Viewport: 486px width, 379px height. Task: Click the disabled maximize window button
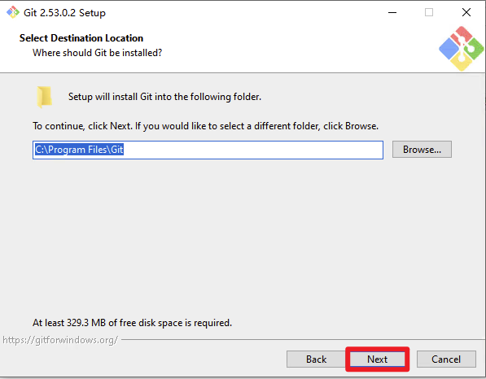click(x=429, y=13)
